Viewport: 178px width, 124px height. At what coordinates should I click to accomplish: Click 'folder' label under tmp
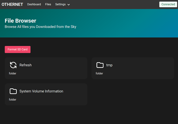[x=99, y=73]
